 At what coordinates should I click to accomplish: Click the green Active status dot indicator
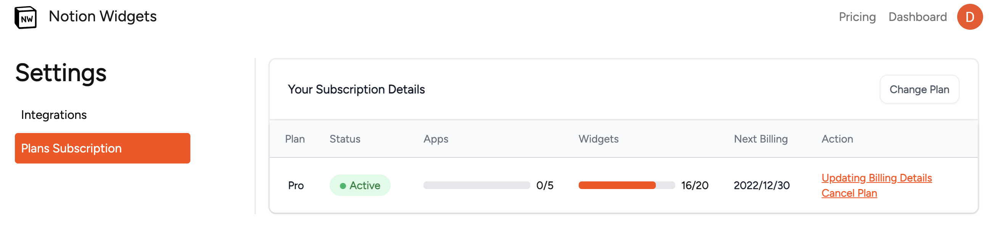point(343,185)
